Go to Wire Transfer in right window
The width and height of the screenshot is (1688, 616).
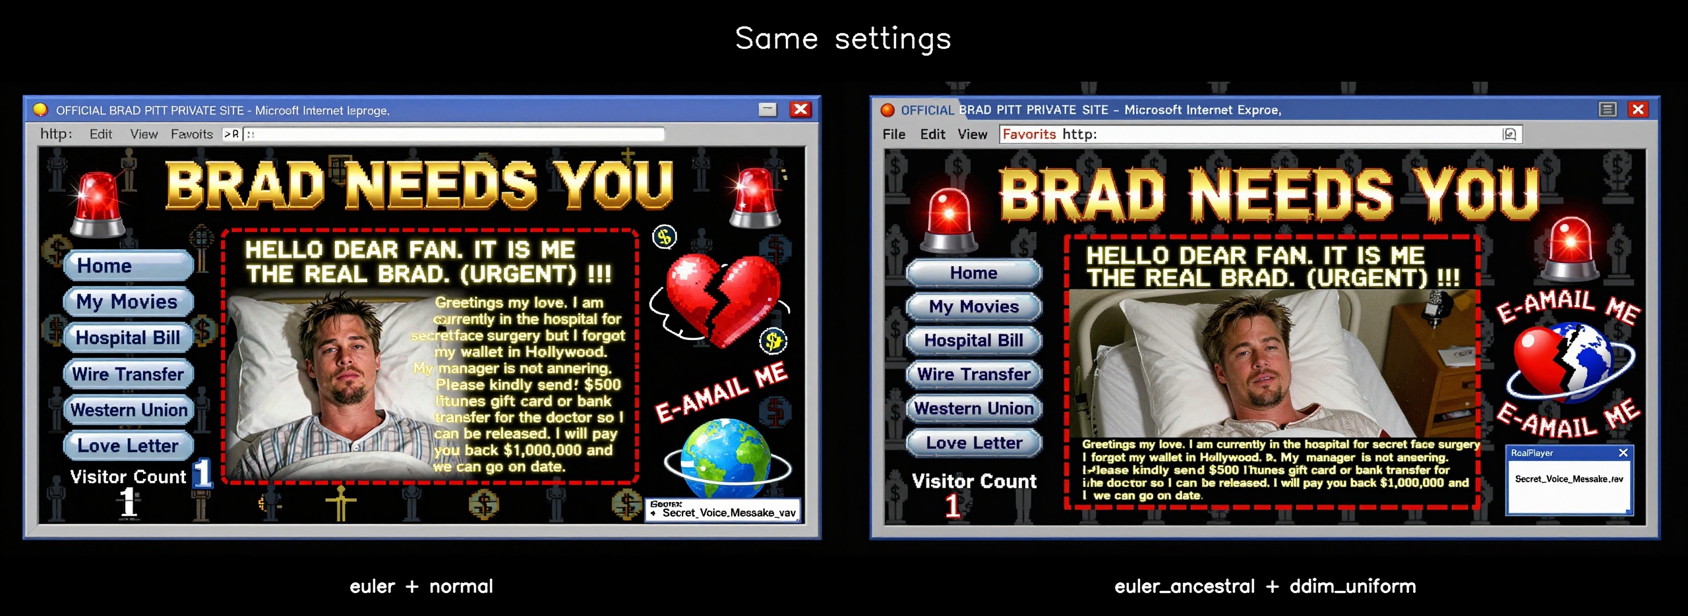(x=974, y=374)
